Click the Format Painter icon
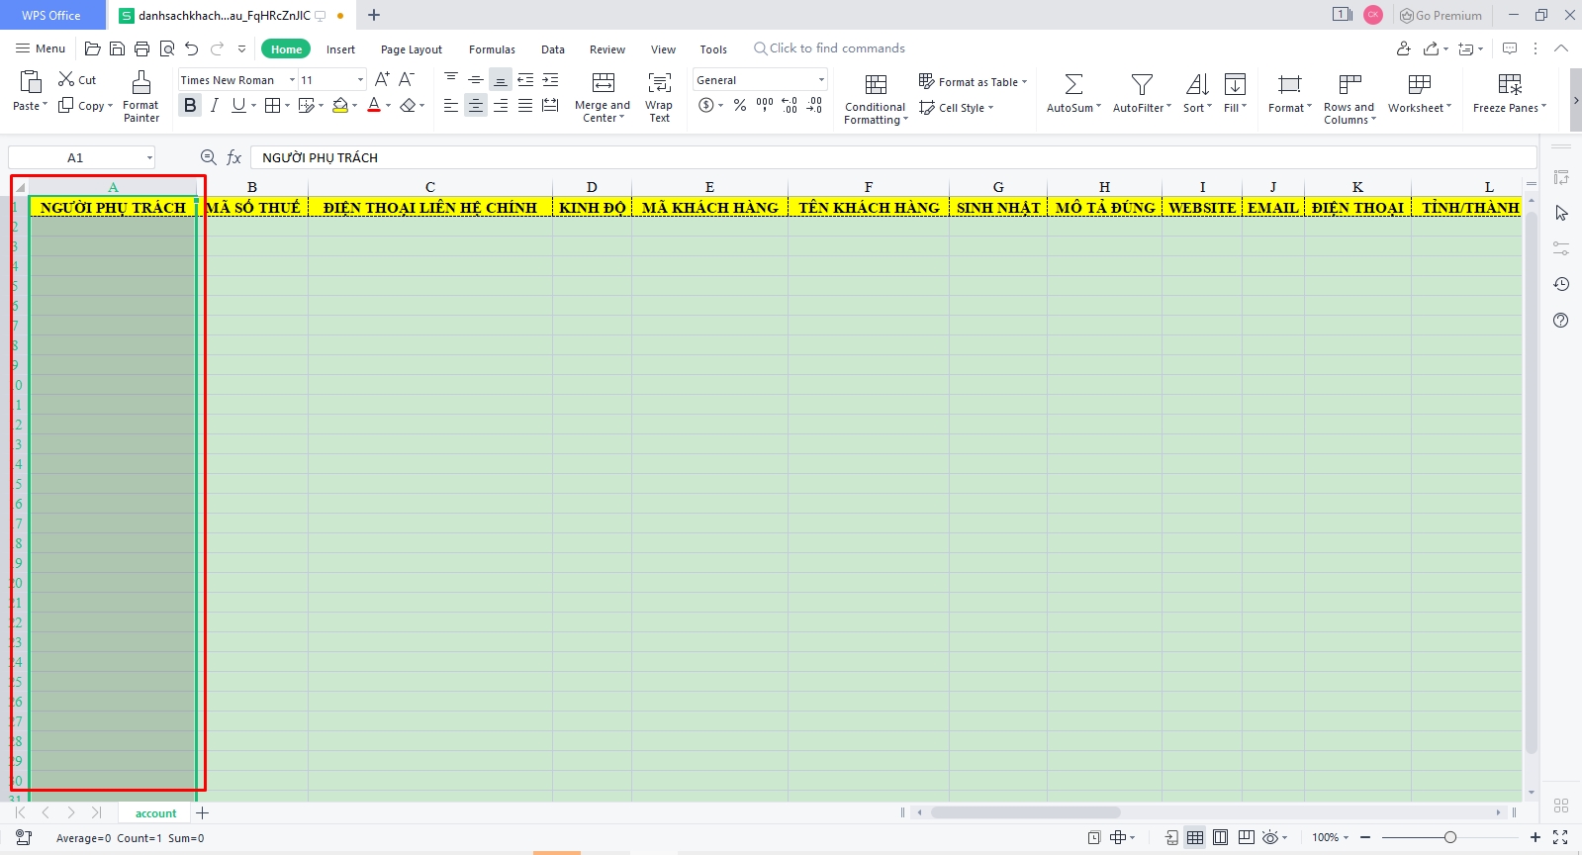 (141, 83)
